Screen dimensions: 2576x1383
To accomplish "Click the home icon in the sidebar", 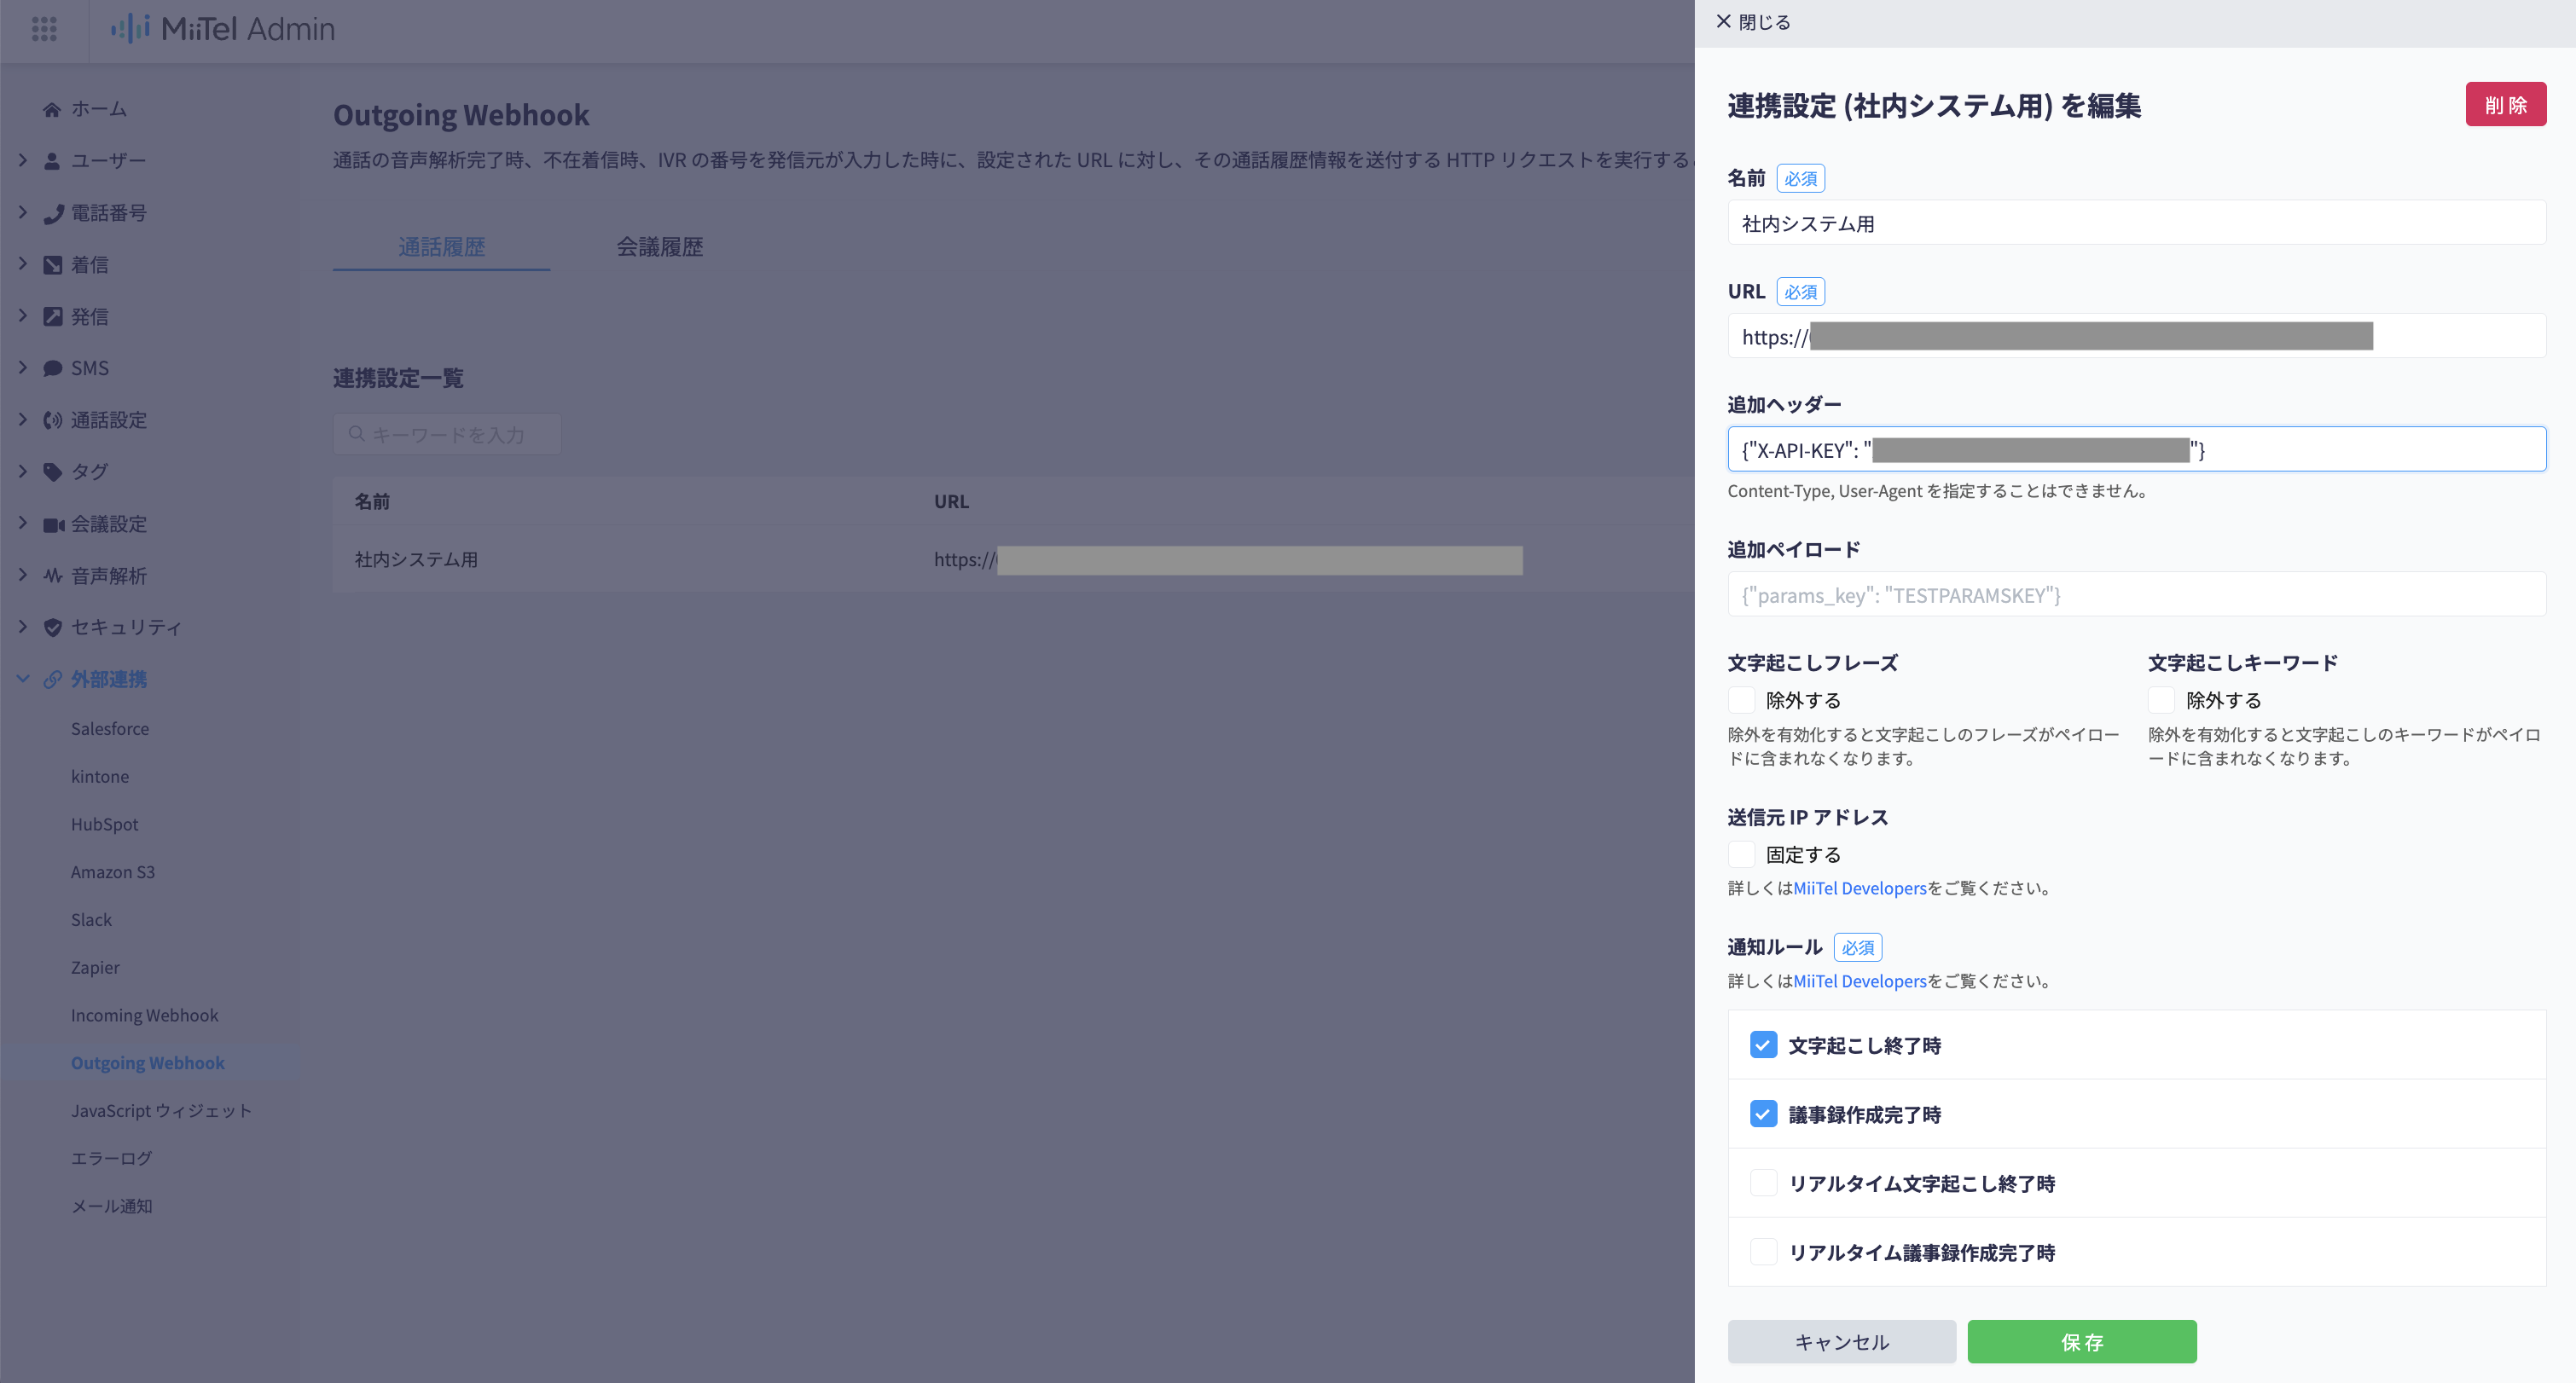I will (52, 109).
